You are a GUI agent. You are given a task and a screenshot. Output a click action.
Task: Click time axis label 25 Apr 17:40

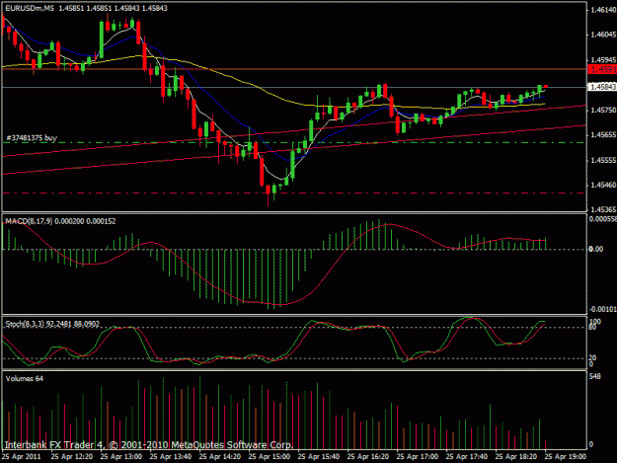coord(467,457)
